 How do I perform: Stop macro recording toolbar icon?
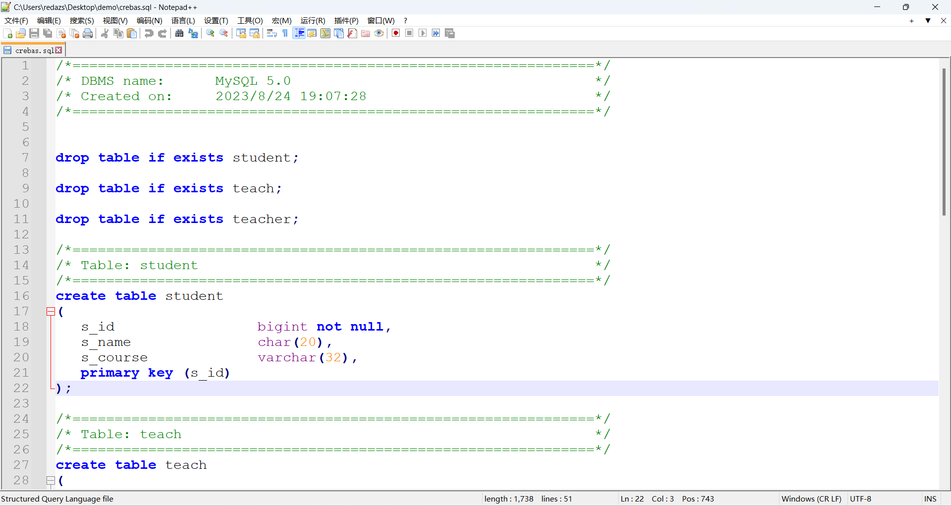pos(409,33)
